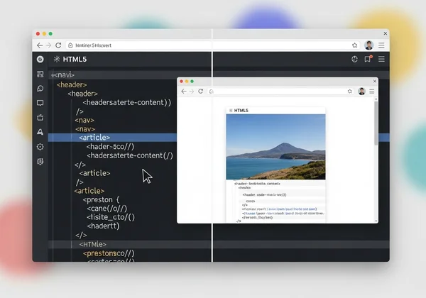Image resolution: width=426 pixels, height=298 pixels.
Task: Close the inner preview browser with the X
Action: click(x=375, y=81)
